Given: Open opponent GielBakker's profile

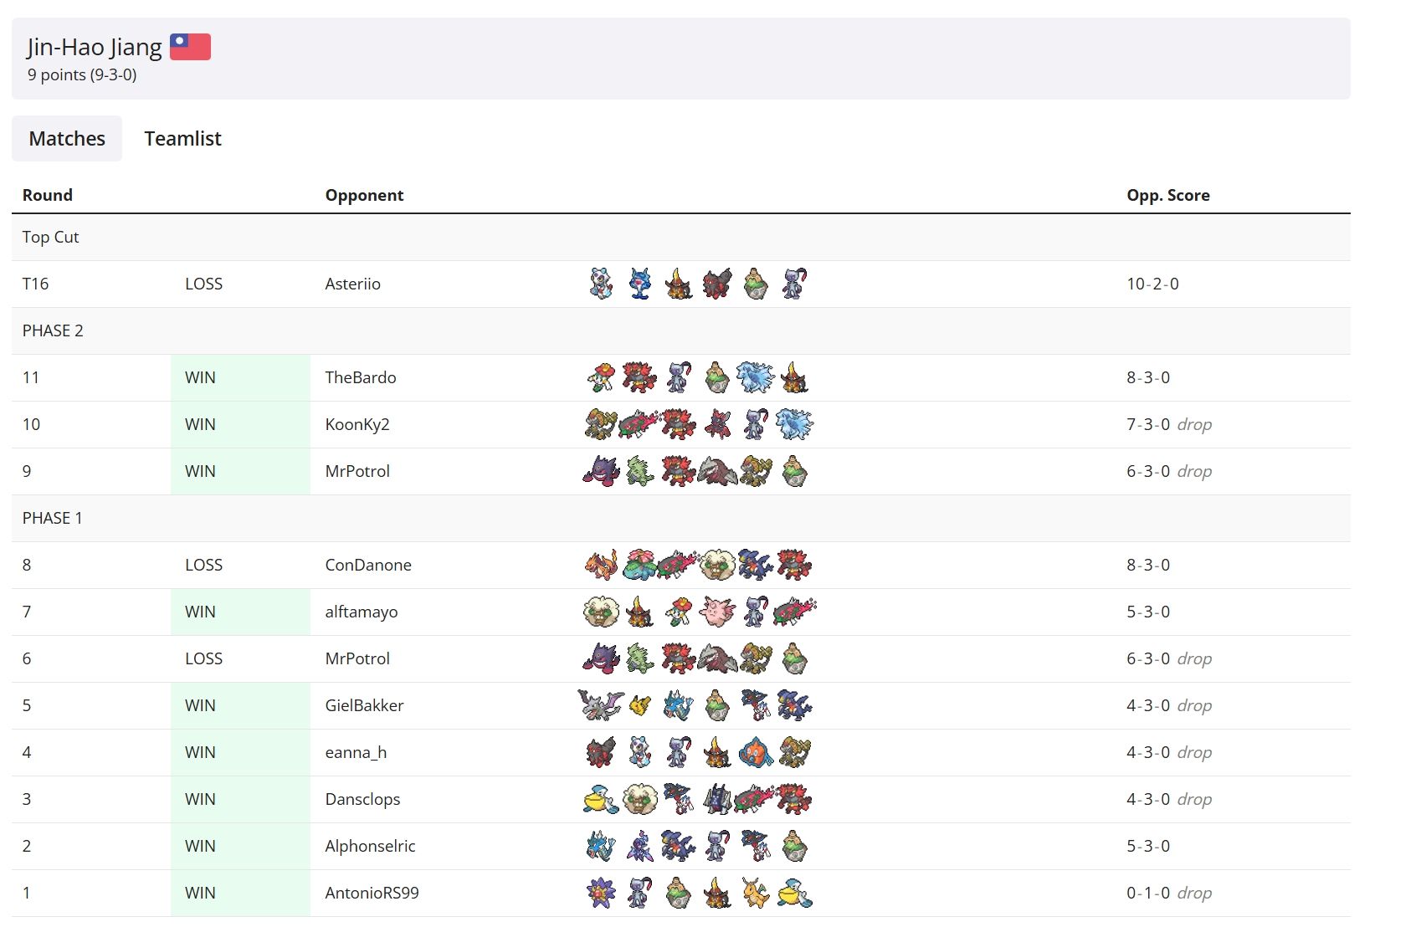Looking at the screenshot, I should 364,705.
